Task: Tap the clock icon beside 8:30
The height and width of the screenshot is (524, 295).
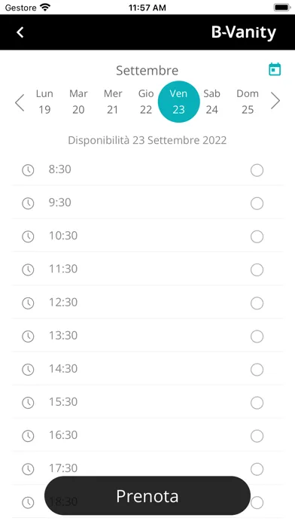Action: tap(28, 170)
